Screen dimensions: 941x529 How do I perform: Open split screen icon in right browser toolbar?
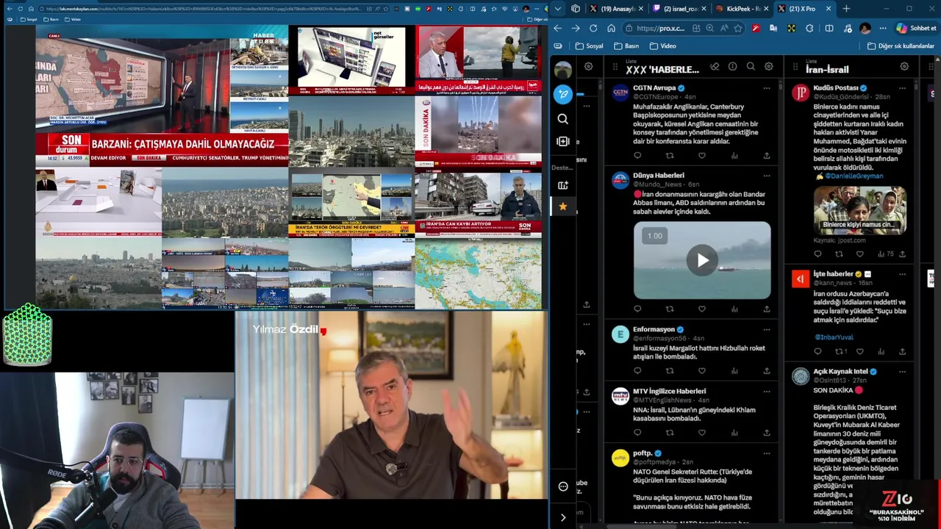pyautogui.click(x=829, y=28)
